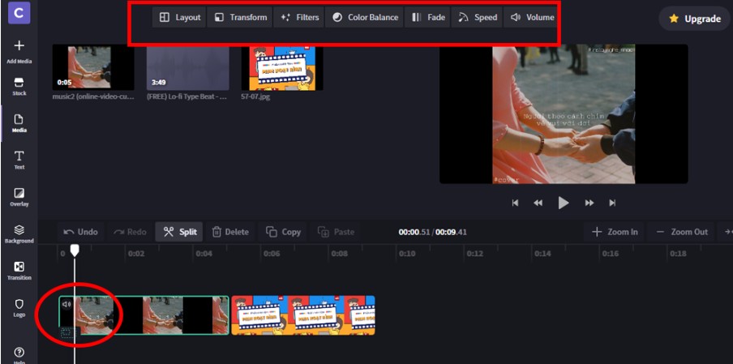Click the Upgrade button
The width and height of the screenshot is (733, 364).
tap(694, 19)
